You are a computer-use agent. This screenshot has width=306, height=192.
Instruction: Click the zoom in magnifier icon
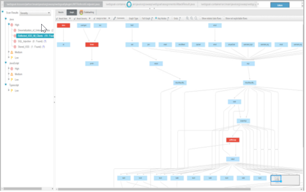pos(188,19)
